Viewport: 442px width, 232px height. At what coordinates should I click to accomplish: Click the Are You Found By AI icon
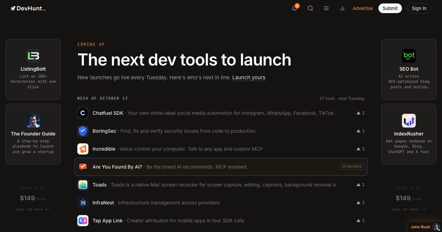(x=83, y=167)
